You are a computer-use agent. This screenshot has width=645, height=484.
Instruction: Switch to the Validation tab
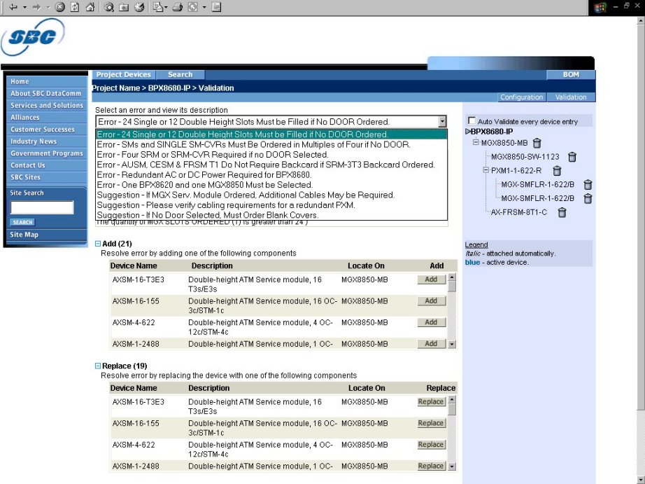571,97
